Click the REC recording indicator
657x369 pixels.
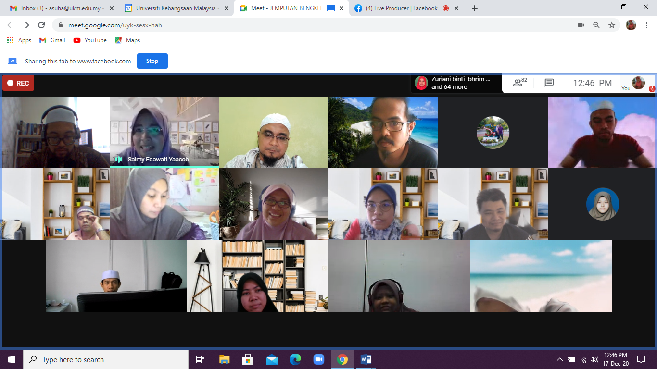pyautogui.click(x=18, y=83)
